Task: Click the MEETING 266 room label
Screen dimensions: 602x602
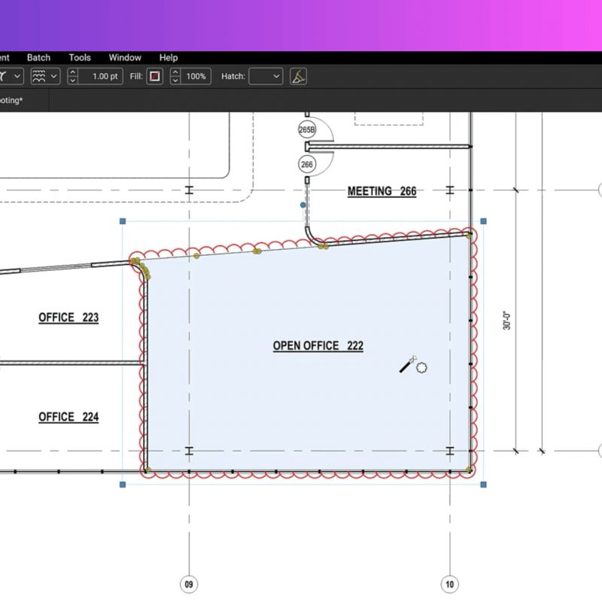Action: pyautogui.click(x=382, y=191)
